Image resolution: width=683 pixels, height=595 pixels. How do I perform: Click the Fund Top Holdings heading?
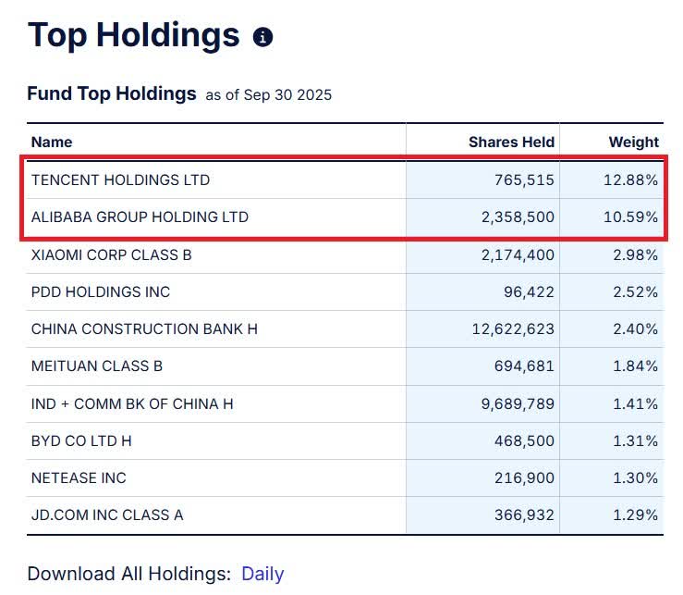[112, 93]
